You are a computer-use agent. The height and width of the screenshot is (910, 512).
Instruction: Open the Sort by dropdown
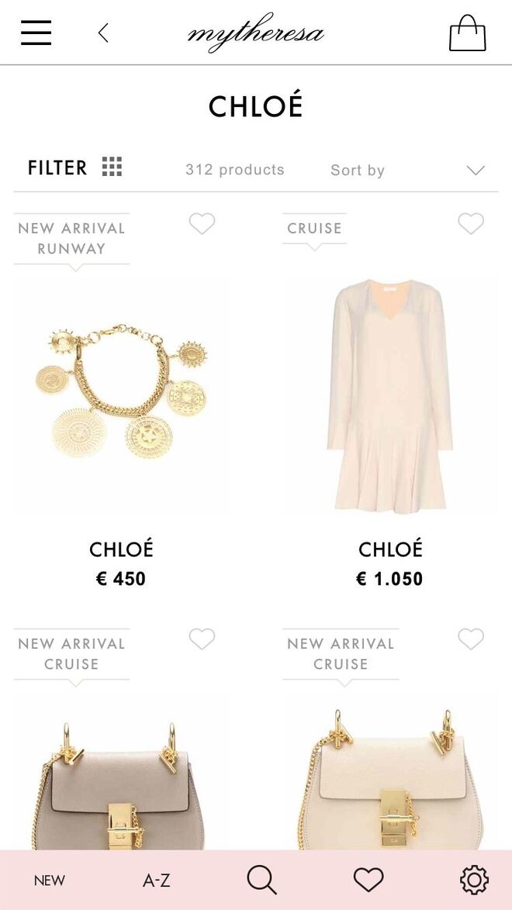point(358,171)
